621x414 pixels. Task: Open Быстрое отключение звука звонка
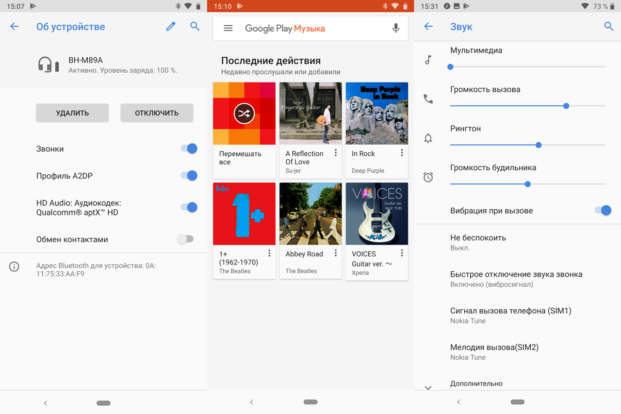(517, 279)
